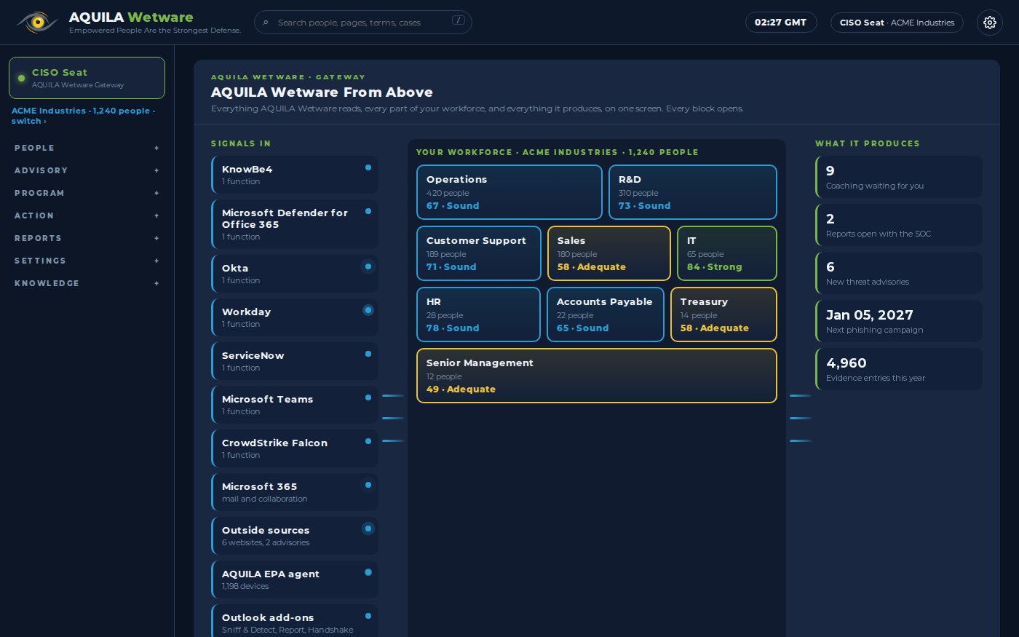This screenshot has height=637, width=1019.
Task: Expand the Action section plus icon
Action: 156,215
